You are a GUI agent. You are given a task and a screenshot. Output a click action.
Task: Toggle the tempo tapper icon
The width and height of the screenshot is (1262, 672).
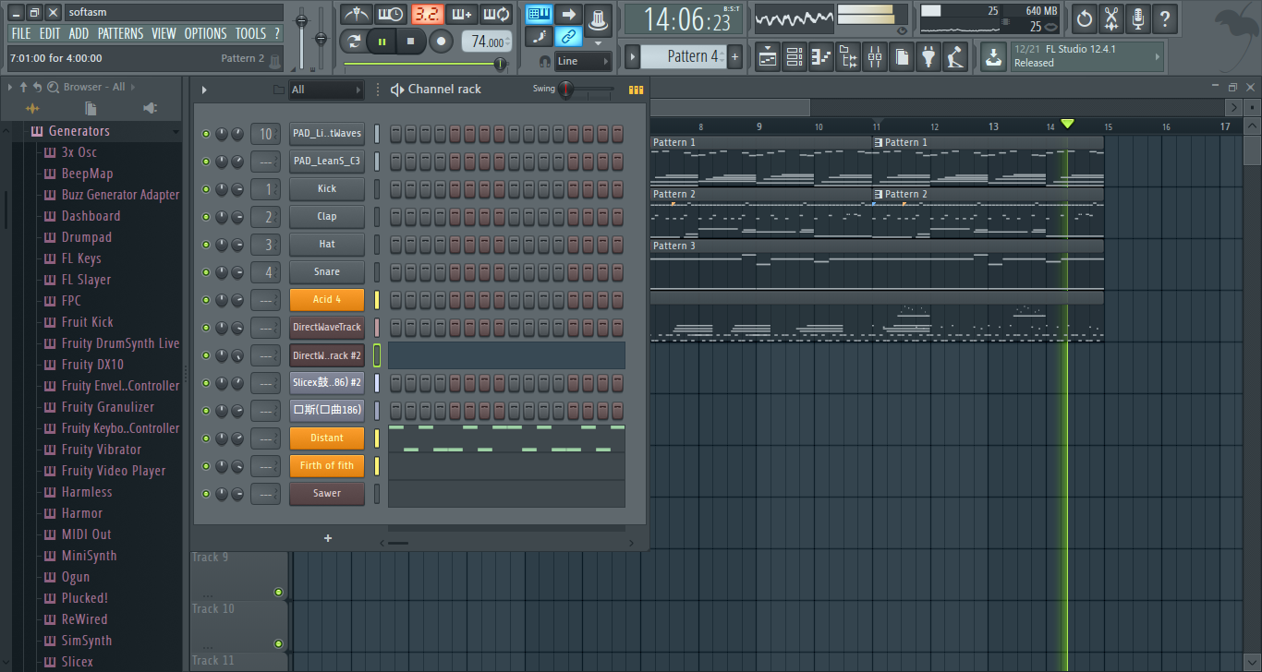[955, 56]
